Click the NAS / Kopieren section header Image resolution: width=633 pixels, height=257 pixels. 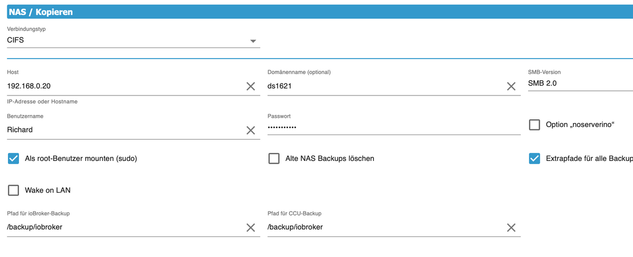tap(41, 11)
